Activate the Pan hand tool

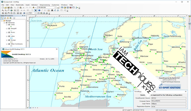click(x=8, y=10)
